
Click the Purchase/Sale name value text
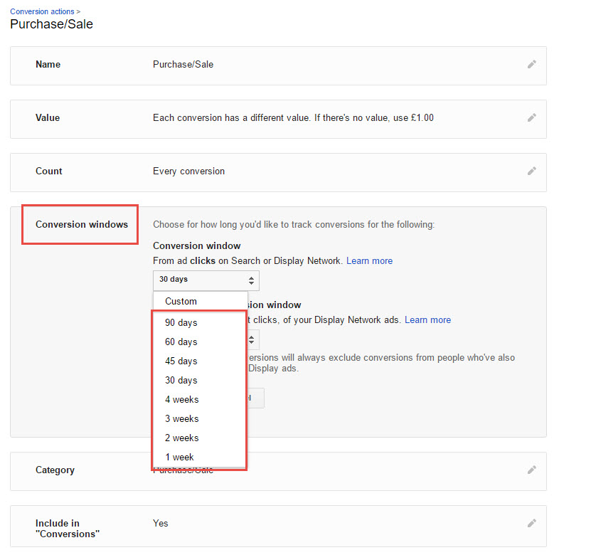tap(183, 65)
